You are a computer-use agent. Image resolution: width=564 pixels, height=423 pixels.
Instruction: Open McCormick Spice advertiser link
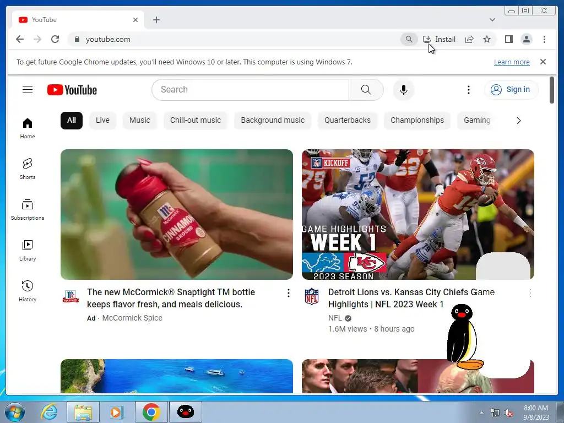(132, 318)
